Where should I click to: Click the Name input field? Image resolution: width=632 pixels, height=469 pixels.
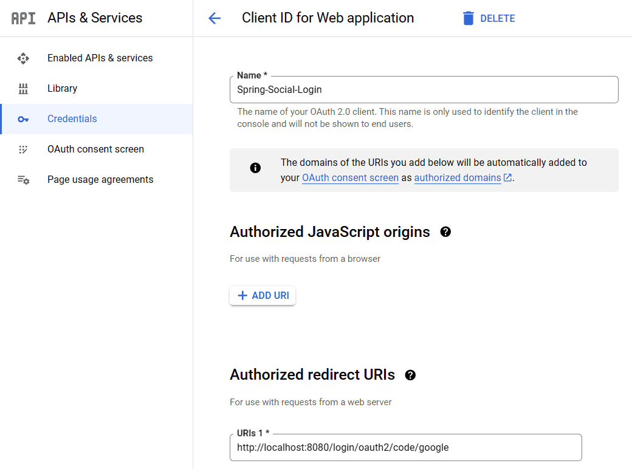424,89
